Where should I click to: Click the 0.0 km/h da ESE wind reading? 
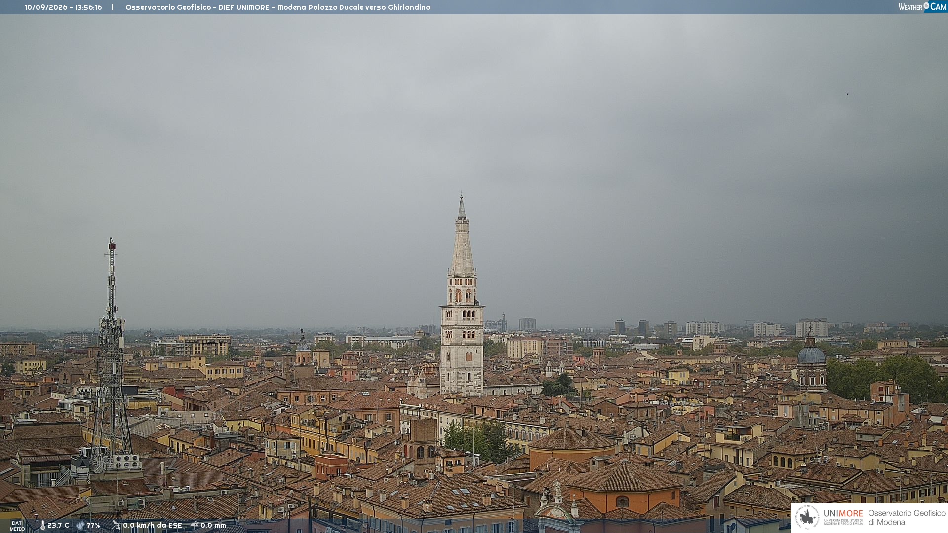(153, 525)
